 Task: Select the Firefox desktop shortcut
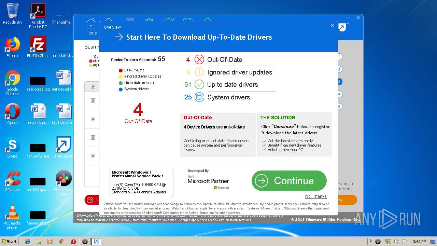click(x=12, y=47)
